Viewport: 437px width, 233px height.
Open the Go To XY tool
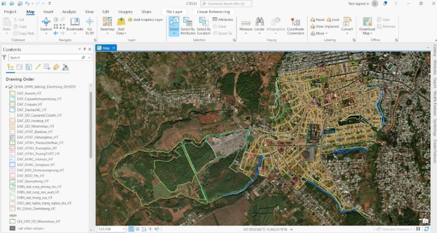[90, 25]
